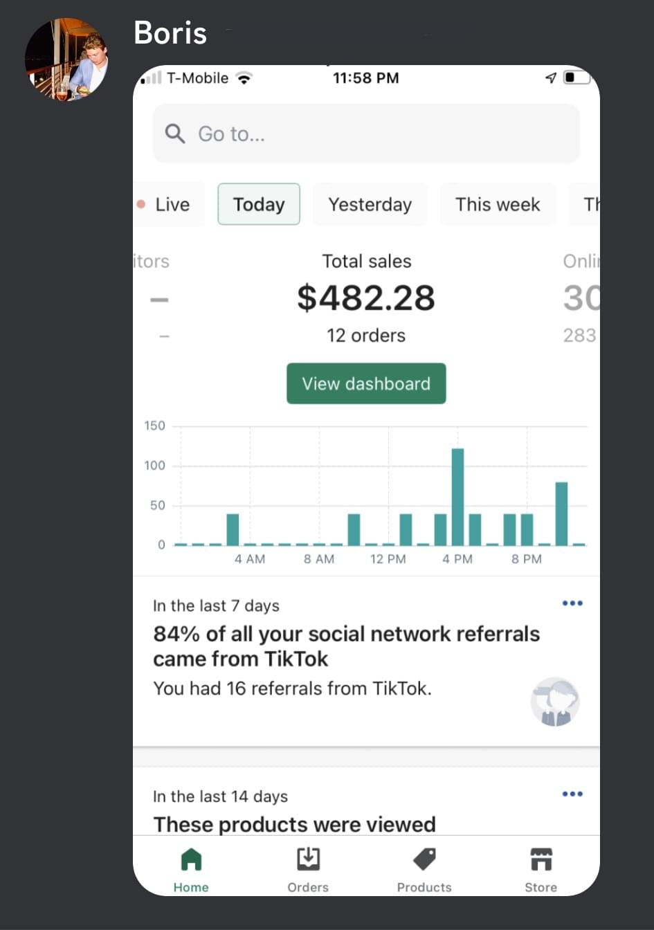Switch to the This week filter
Viewport: 654px width, 930px height.
(498, 204)
